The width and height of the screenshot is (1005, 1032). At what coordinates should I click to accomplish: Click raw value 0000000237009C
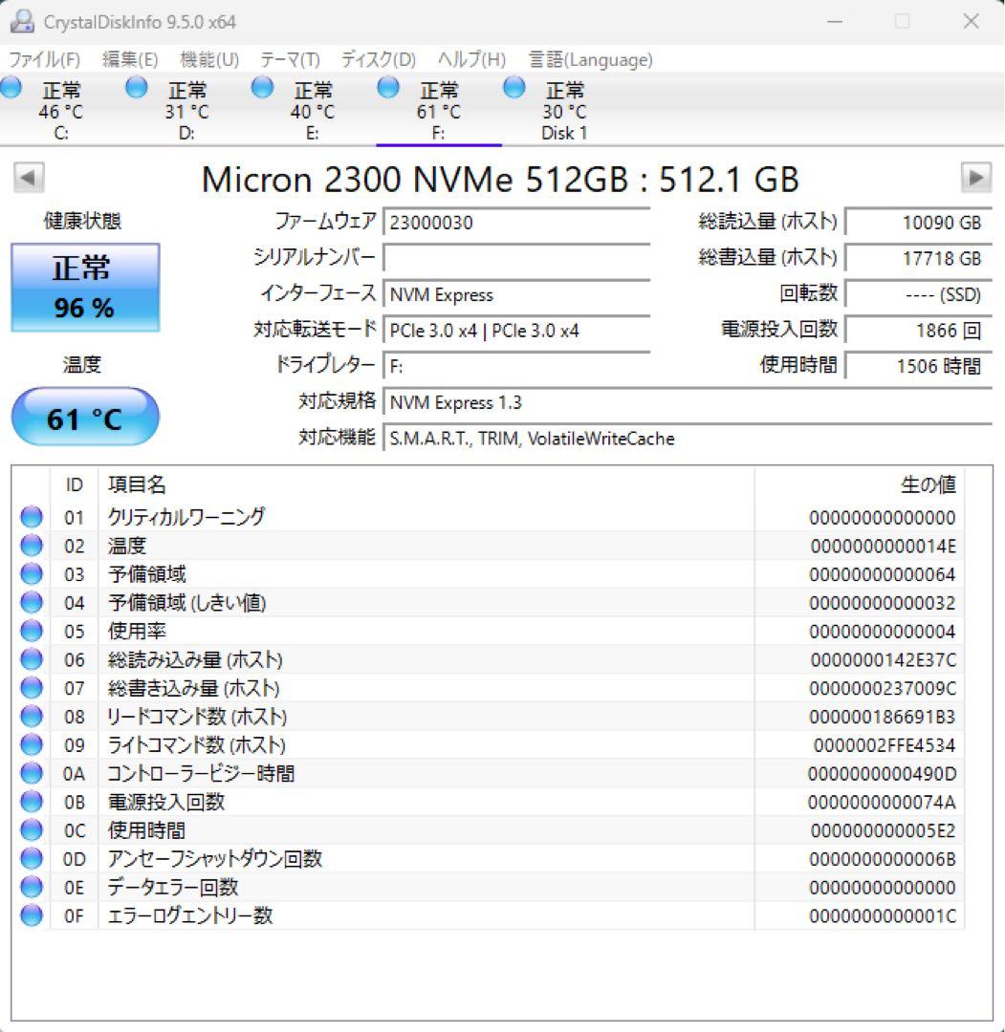point(884,688)
